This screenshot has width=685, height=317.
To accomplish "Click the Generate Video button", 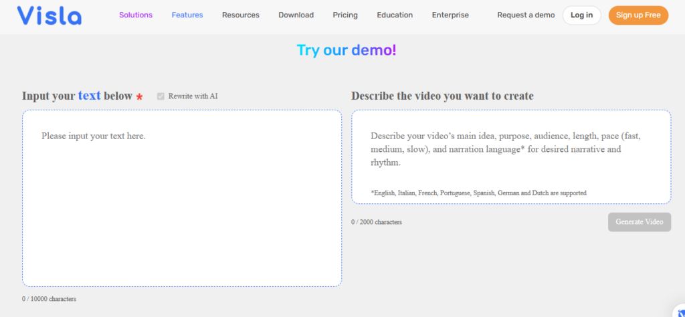I will pyautogui.click(x=640, y=222).
